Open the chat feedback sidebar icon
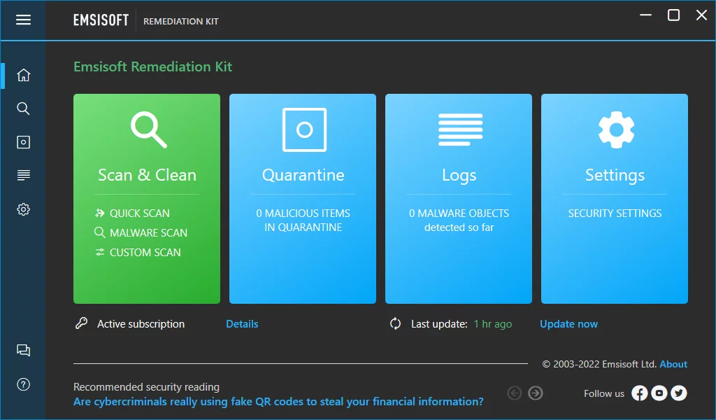 (x=23, y=351)
